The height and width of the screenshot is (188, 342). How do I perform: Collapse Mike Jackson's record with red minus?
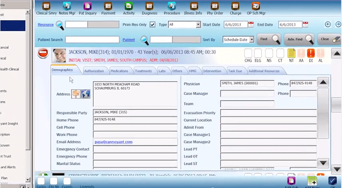43,53
